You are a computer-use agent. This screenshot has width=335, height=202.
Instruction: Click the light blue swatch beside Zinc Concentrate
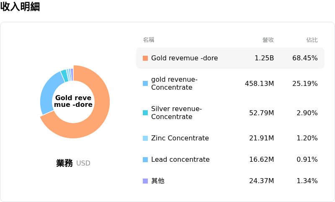pyautogui.click(x=145, y=138)
